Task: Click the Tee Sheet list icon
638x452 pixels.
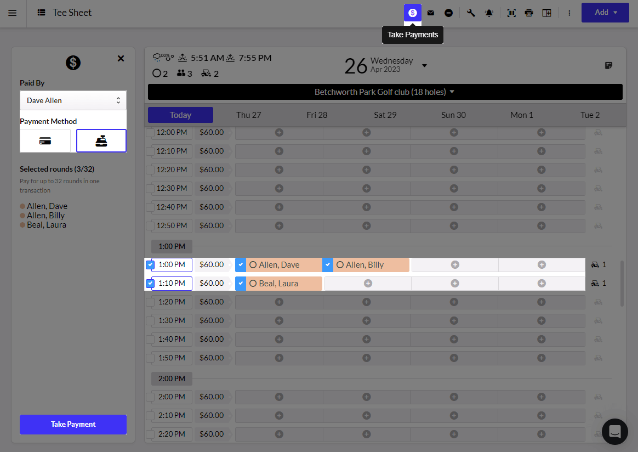Action: point(41,13)
